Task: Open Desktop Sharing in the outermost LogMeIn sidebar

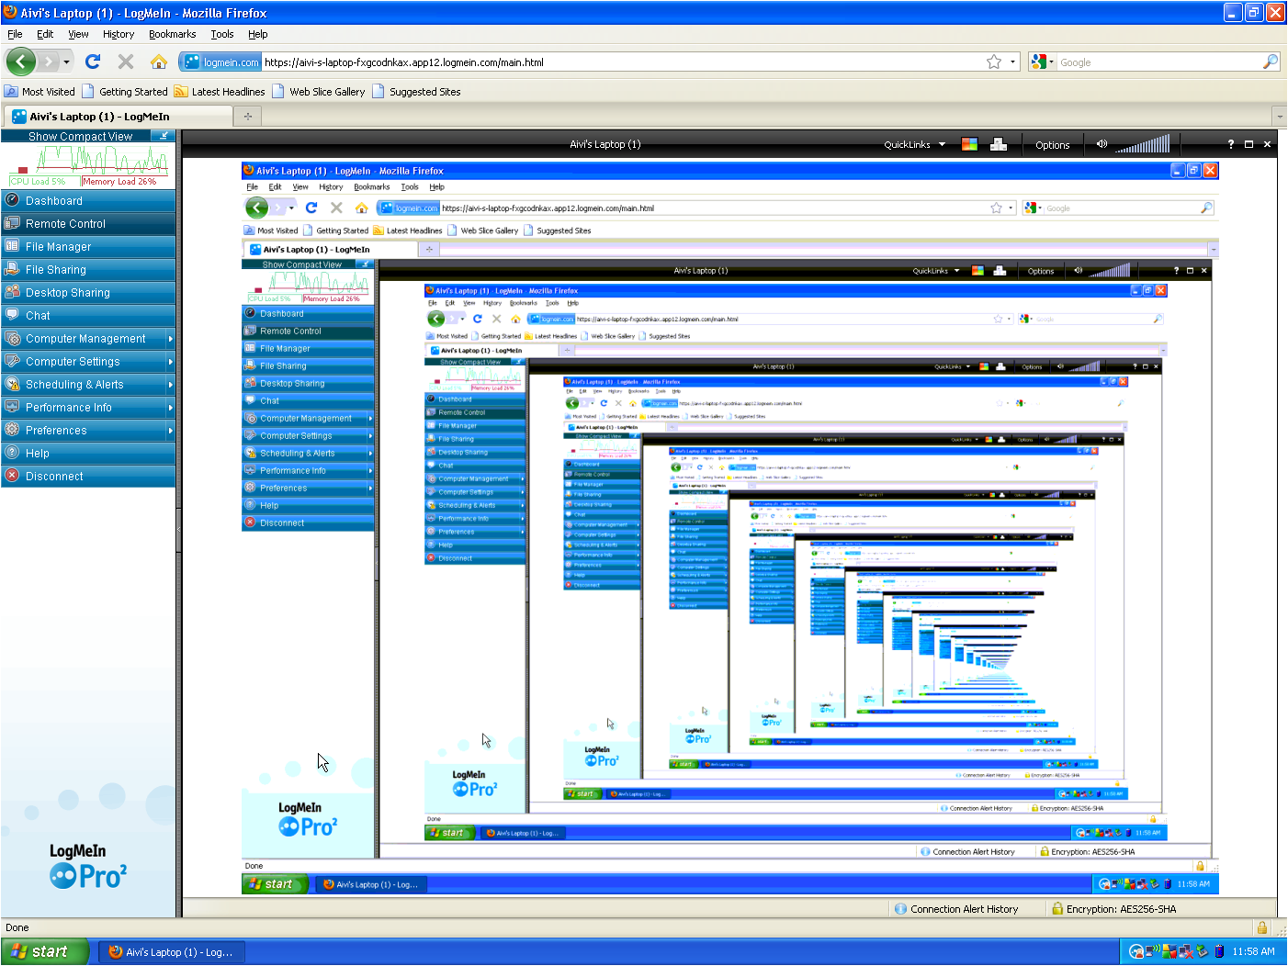Action: click(88, 292)
